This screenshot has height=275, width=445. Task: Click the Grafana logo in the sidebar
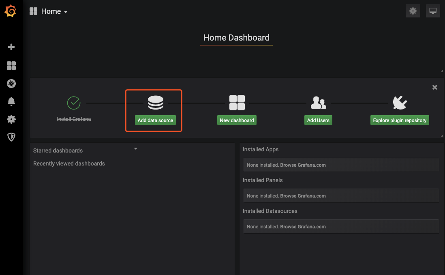[x=11, y=11]
